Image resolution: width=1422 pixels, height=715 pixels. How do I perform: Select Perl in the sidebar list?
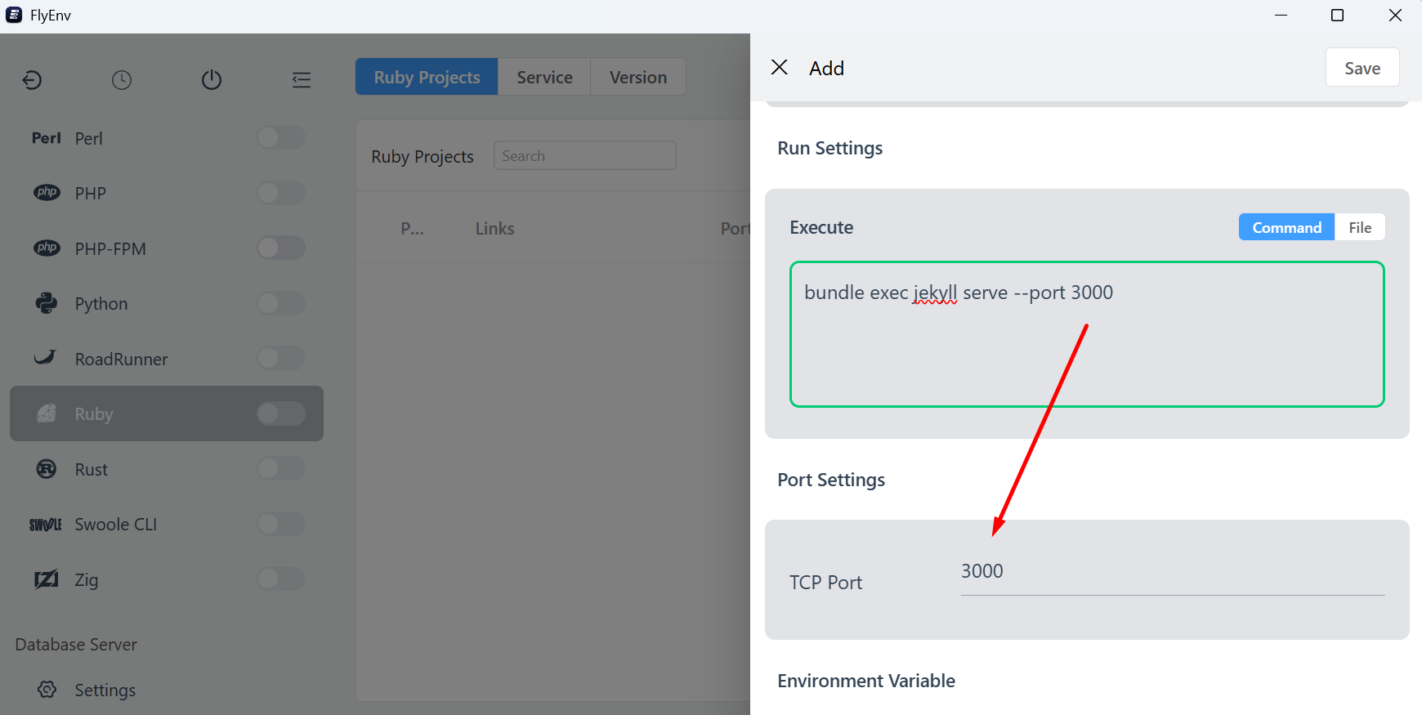167,138
